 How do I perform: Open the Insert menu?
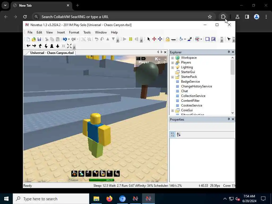point(61,32)
